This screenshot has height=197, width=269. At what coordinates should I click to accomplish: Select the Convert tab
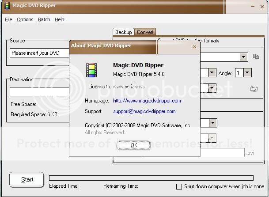tap(145, 32)
